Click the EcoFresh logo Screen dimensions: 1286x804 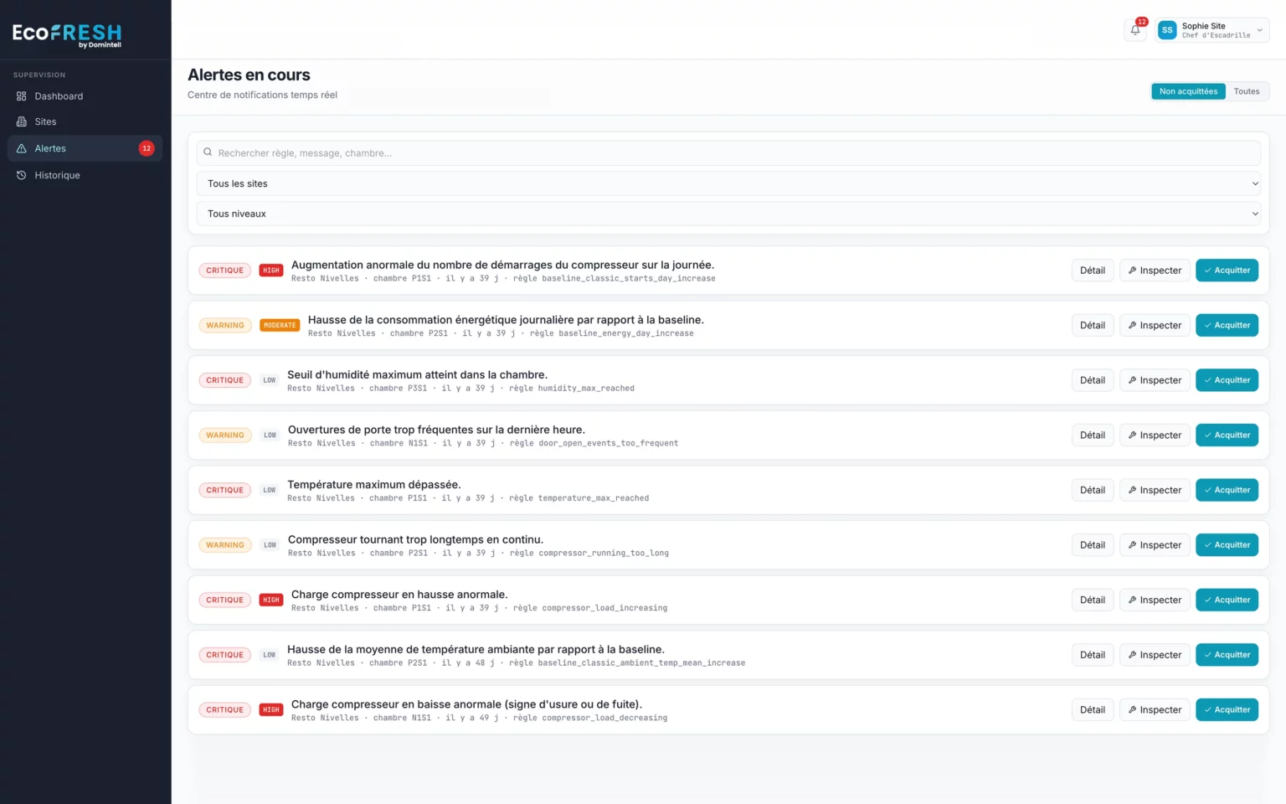(67, 33)
